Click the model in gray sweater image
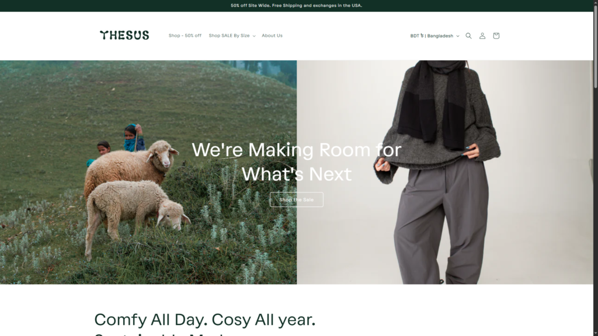Image resolution: width=598 pixels, height=336 pixels. [445, 172]
